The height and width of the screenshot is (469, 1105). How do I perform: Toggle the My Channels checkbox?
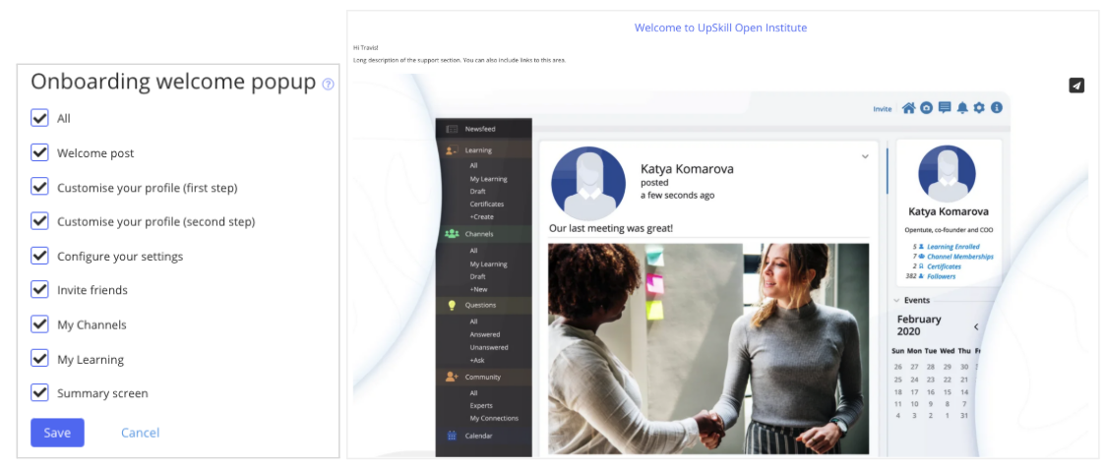coord(39,323)
